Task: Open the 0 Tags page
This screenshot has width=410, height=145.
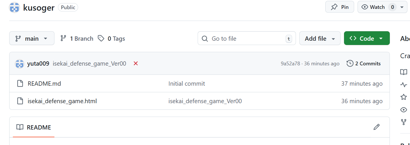Action: pyautogui.click(x=112, y=38)
